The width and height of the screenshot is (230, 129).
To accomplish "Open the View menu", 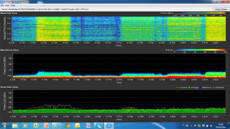I will click(x=7, y=5).
